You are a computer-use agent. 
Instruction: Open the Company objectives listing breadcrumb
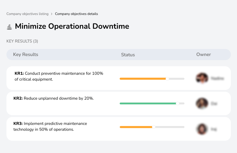pyautogui.click(x=28, y=14)
